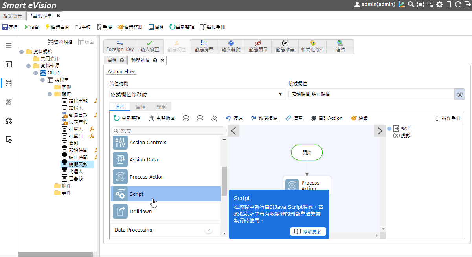The image size is (472, 257).
Task: Click the 格式化條件 format condition icon
Action: pyautogui.click(x=312, y=46)
